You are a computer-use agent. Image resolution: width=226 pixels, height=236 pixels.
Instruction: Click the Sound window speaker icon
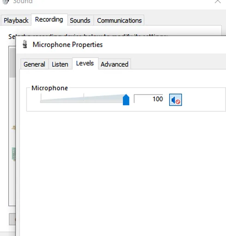coord(6,2)
